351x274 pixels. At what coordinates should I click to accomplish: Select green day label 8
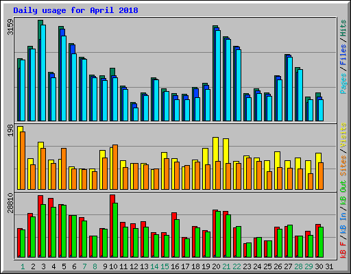coord(95,266)
